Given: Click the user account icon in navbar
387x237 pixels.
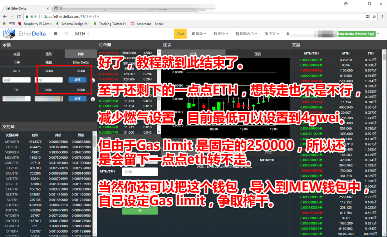Looking at the screenshot, I should (288, 34).
